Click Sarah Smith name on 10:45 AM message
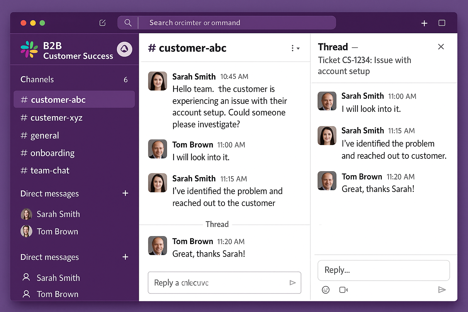 194,77
